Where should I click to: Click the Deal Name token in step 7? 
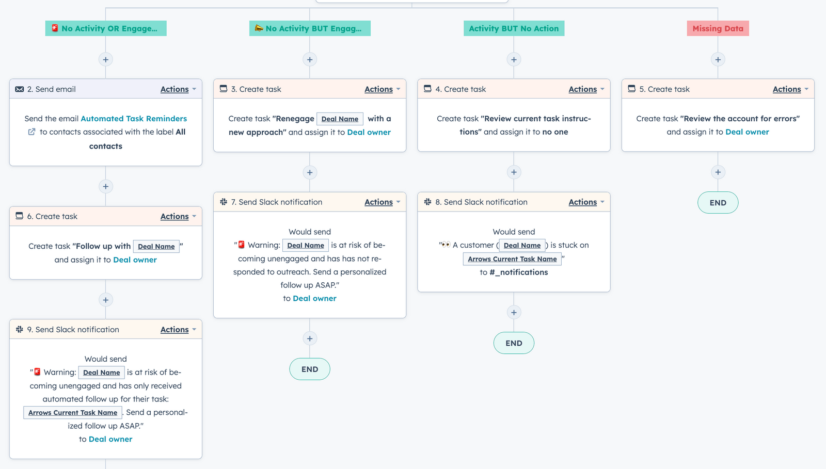click(305, 245)
